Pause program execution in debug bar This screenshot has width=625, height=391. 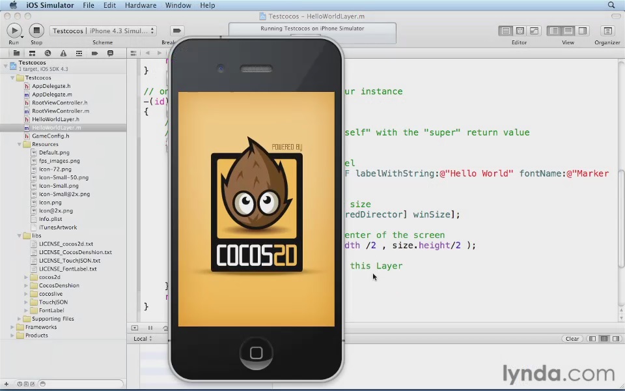click(x=150, y=328)
